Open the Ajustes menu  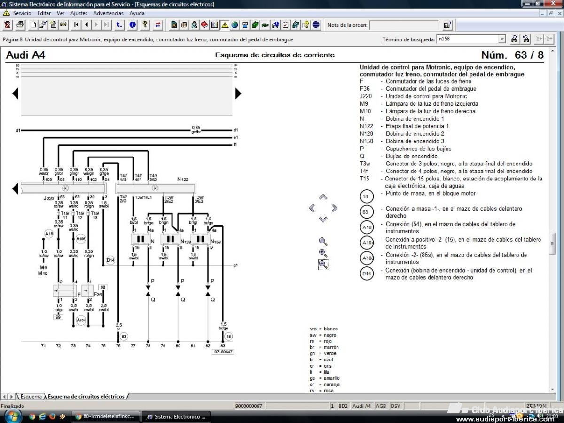click(x=79, y=13)
